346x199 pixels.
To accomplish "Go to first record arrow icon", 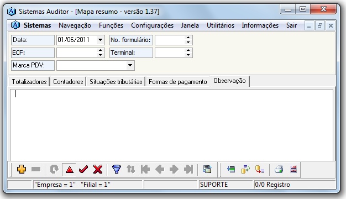I will [145, 170].
